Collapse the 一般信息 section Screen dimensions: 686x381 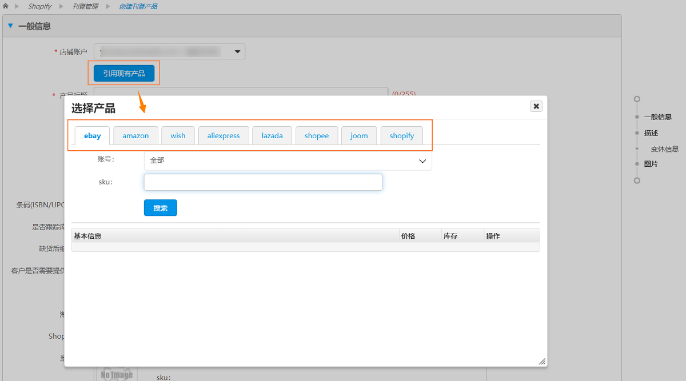10,26
